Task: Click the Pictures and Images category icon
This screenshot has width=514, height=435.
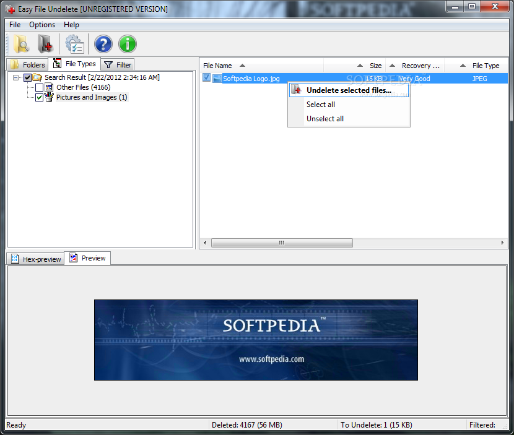Action: click(x=49, y=97)
